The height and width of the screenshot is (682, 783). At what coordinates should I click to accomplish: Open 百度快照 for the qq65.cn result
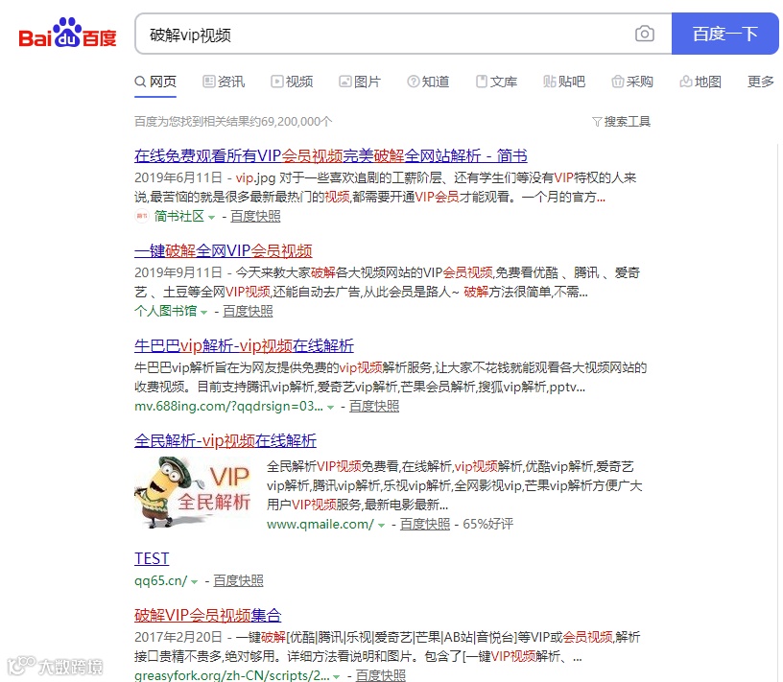point(238,581)
